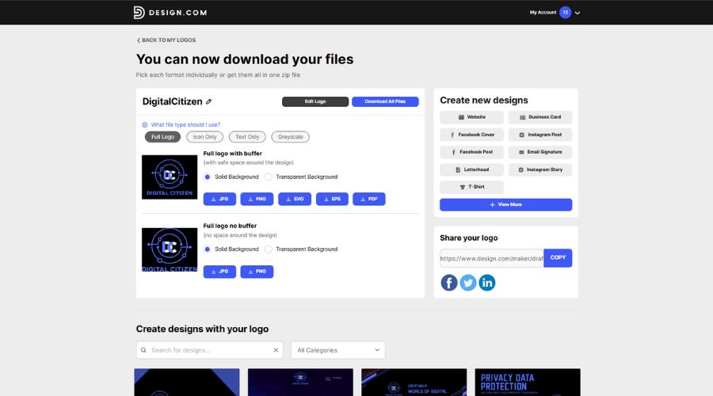Select Transparent Background for logo with buffer
The width and height of the screenshot is (713, 396).
(x=269, y=177)
